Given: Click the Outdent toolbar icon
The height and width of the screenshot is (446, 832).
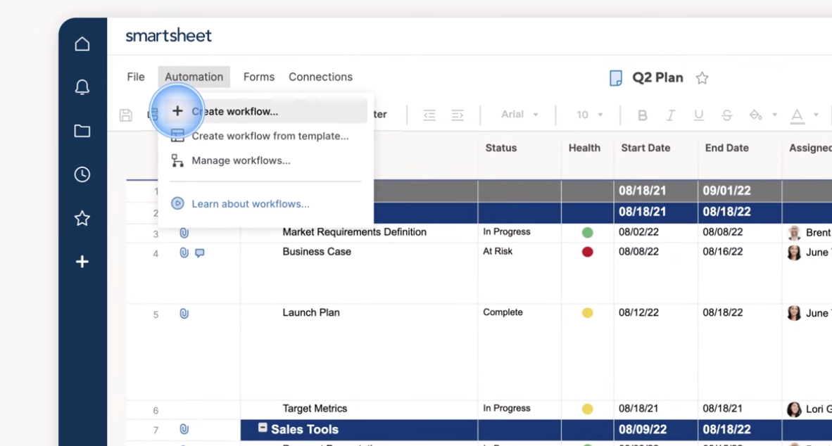Looking at the screenshot, I should [429, 115].
